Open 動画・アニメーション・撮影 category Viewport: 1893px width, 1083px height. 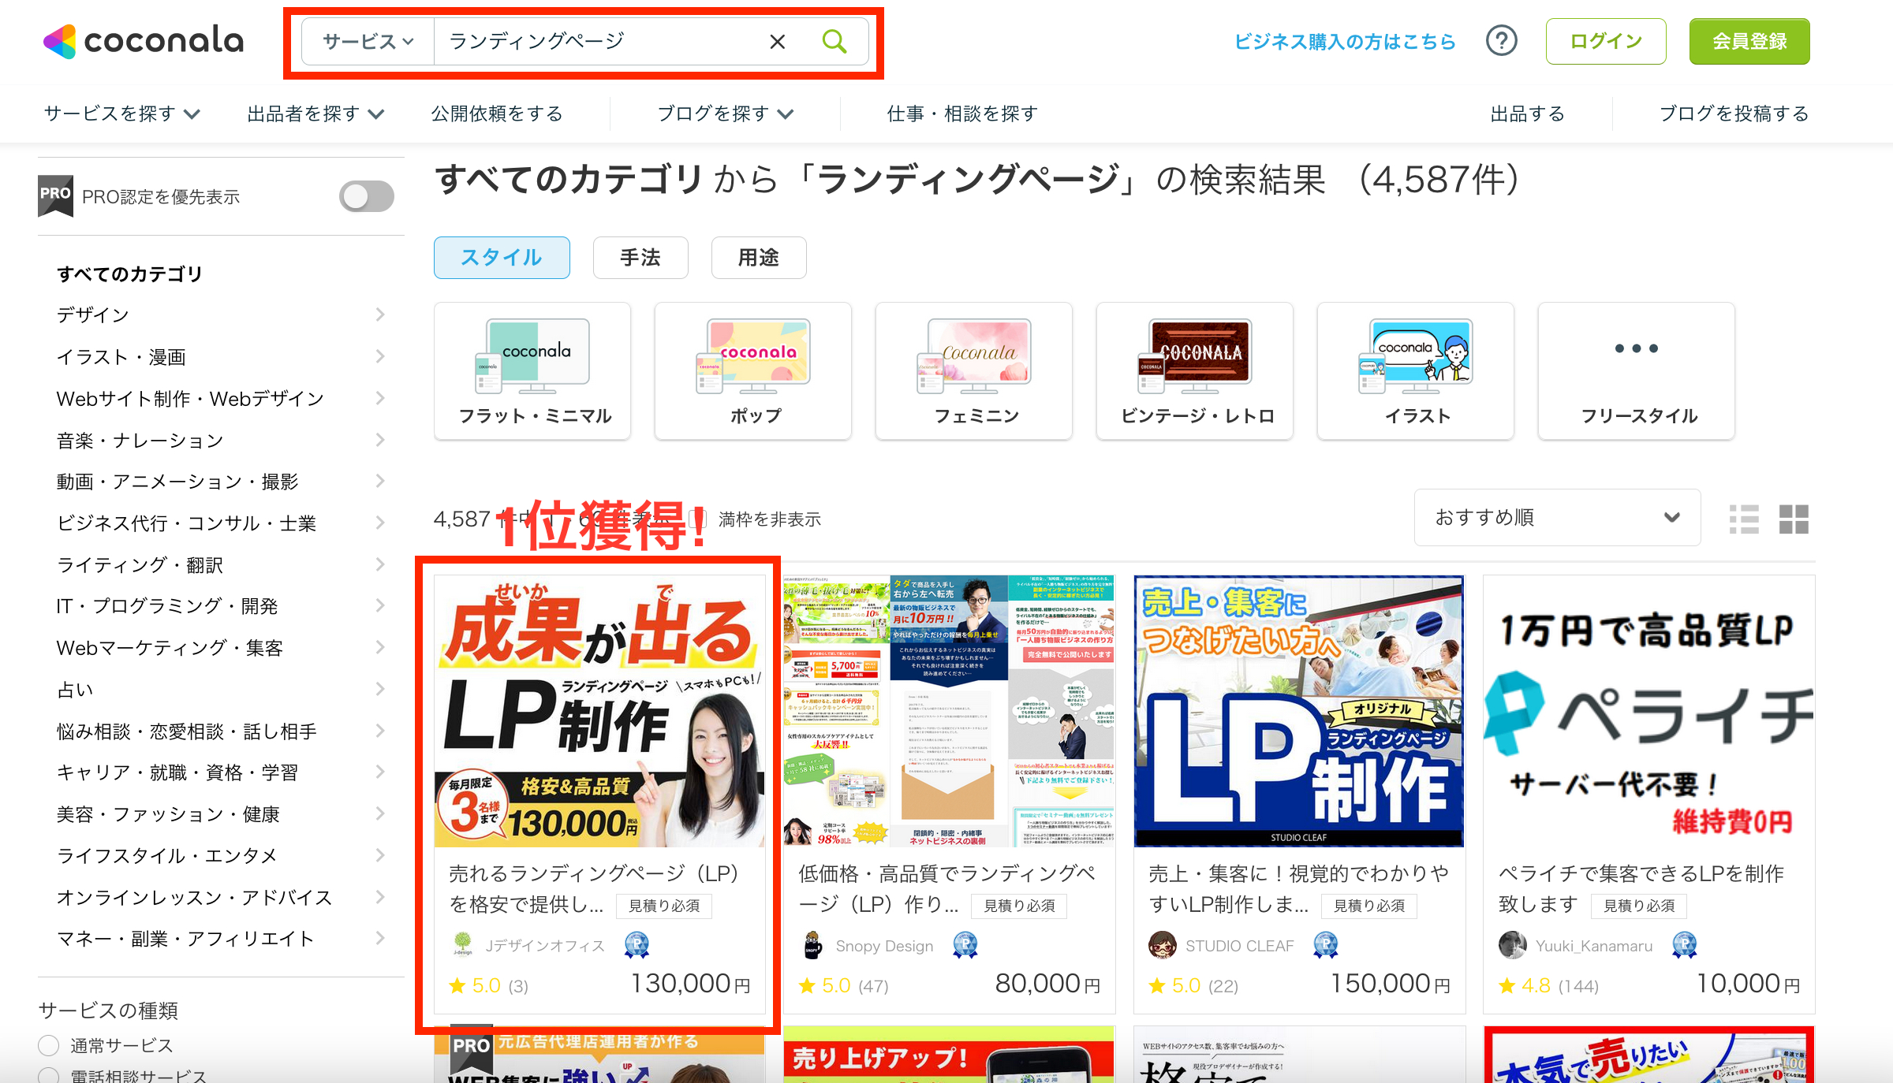[177, 481]
